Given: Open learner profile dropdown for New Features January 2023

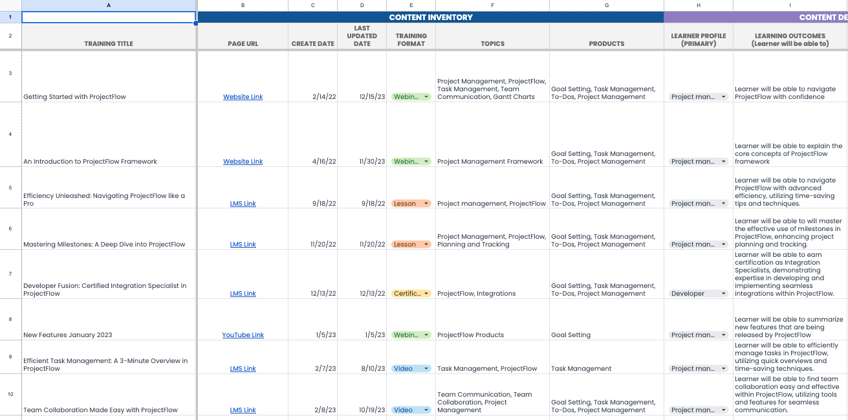Looking at the screenshot, I should (x=699, y=335).
